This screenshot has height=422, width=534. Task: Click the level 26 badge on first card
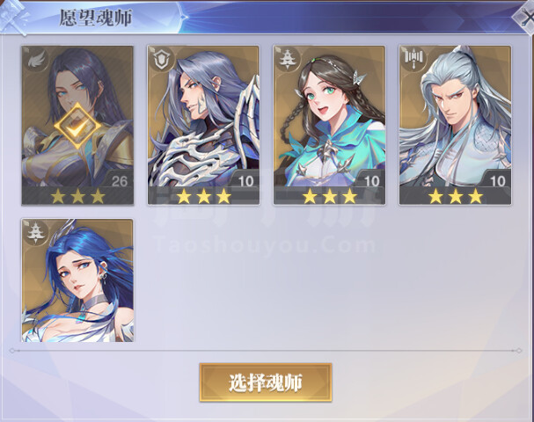119,180
